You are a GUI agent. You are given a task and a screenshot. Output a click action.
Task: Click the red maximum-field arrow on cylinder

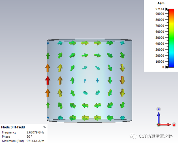point(48,80)
